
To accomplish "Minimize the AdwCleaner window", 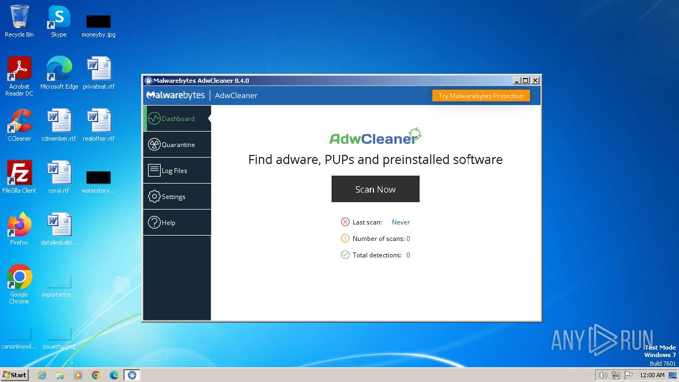I will point(517,81).
